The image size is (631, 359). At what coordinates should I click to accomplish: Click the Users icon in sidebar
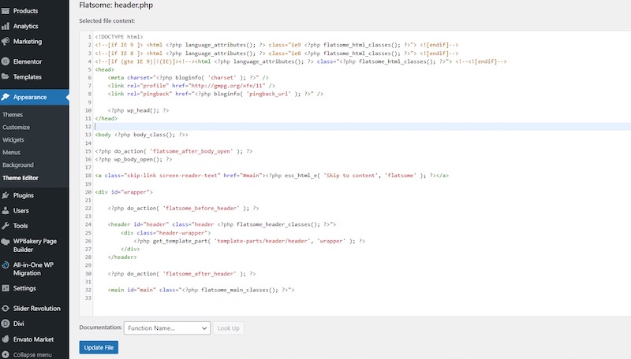6,211
